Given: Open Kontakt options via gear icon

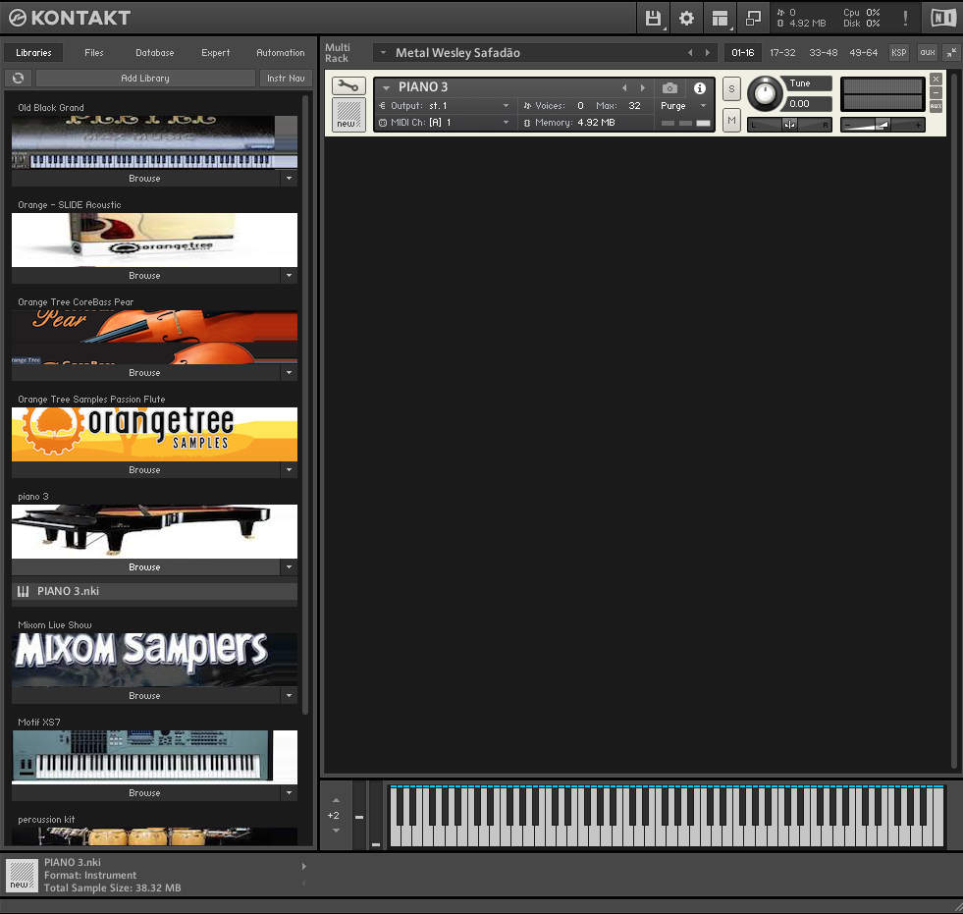Looking at the screenshot, I should coord(686,18).
